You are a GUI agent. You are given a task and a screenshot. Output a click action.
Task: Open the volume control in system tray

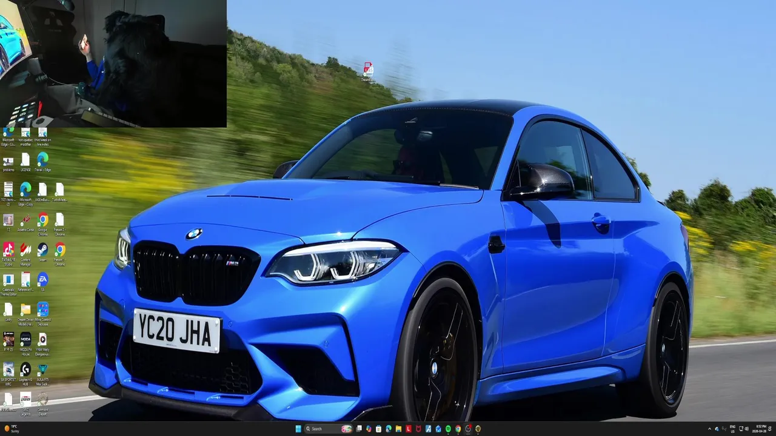point(746,429)
